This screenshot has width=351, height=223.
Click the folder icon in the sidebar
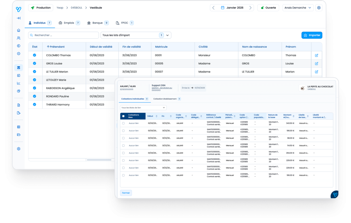click(x=19, y=134)
